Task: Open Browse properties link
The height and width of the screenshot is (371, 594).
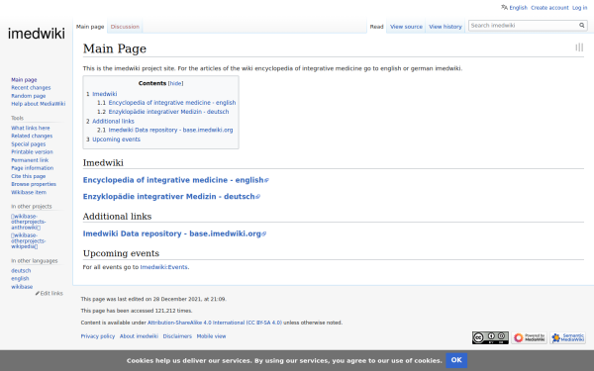Action: pyautogui.click(x=34, y=184)
